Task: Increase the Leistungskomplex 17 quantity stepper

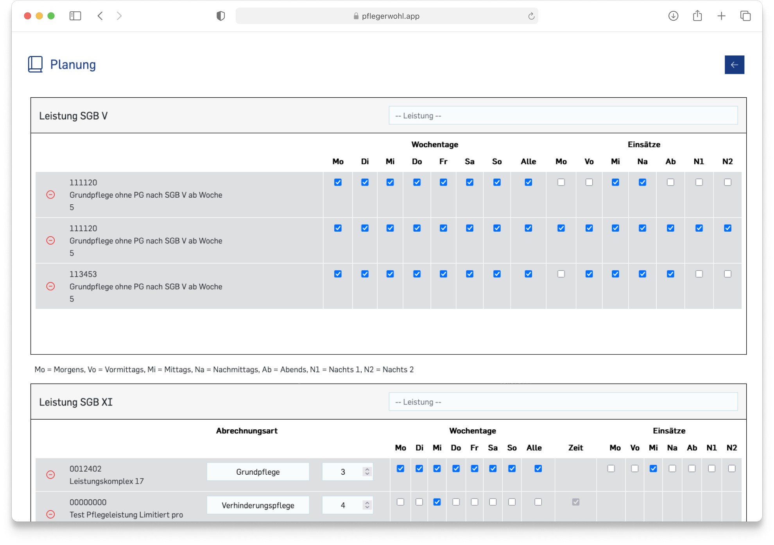Action: pyautogui.click(x=367, y=469)
